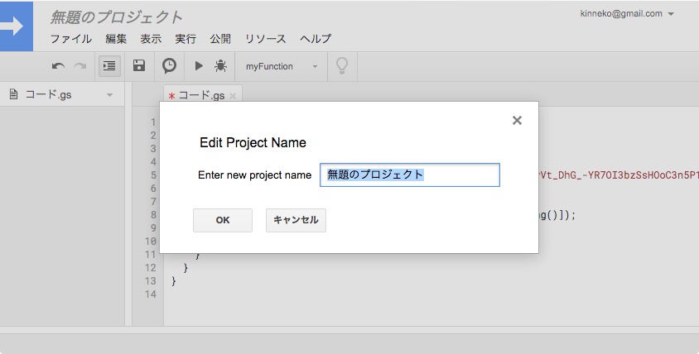This screenshot has height=354, width=699.
Task: Close the Edit Project Name dialog
Action: click(x=517, y=121)
